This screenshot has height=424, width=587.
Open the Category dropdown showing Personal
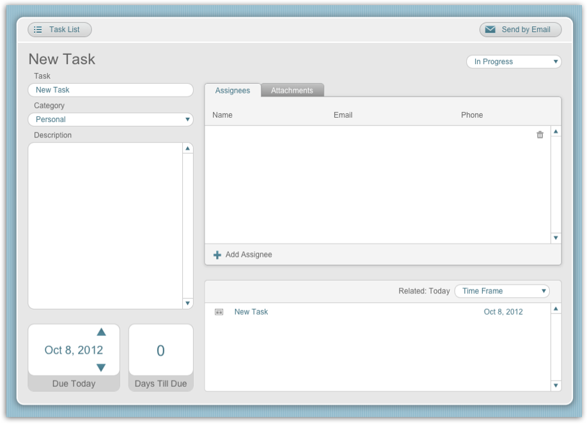pos(110,120)
